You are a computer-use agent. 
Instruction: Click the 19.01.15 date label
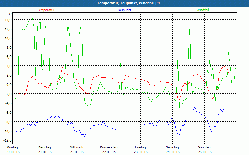(x=13, y=152)
